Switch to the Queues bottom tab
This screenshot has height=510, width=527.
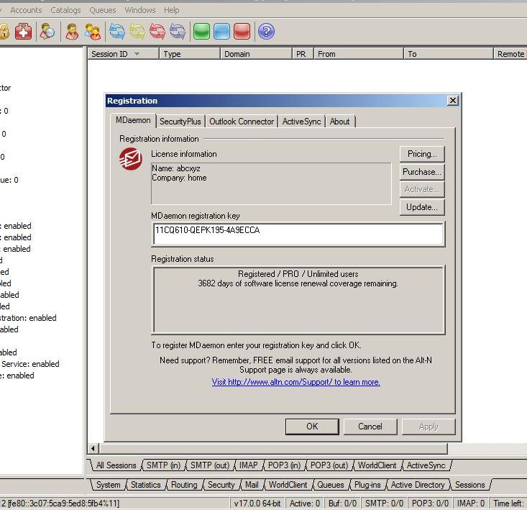pyautogui.click(x=331, y=485)
